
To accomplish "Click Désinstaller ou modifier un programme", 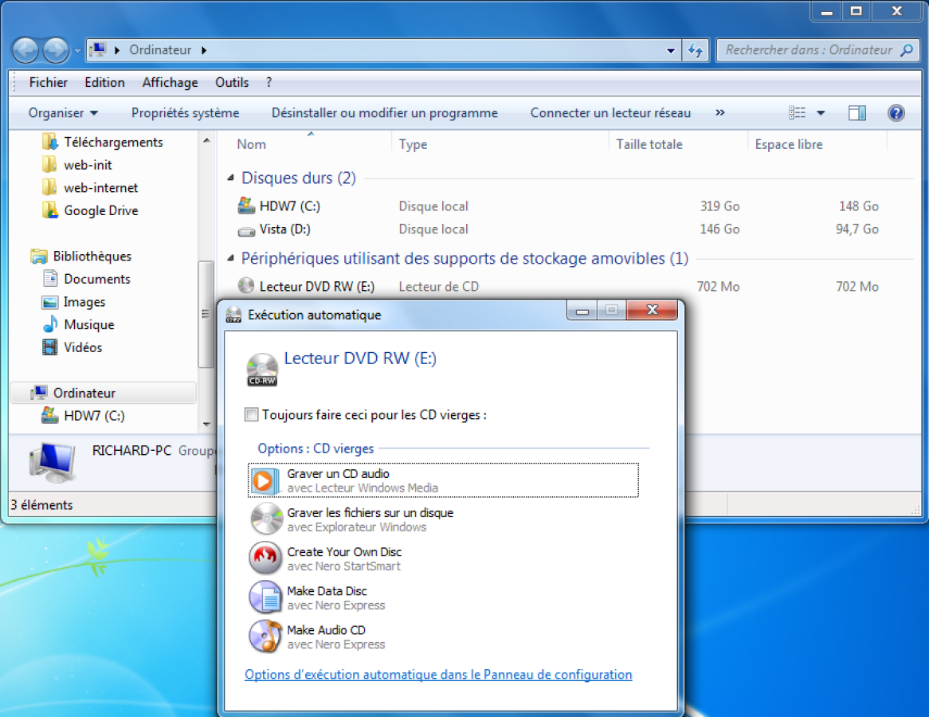I will click(x=385, y=112).
